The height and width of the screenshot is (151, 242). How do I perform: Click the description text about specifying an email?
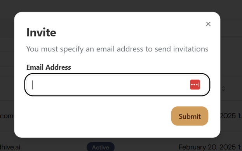pyautogui.click(x=117, y=49)
